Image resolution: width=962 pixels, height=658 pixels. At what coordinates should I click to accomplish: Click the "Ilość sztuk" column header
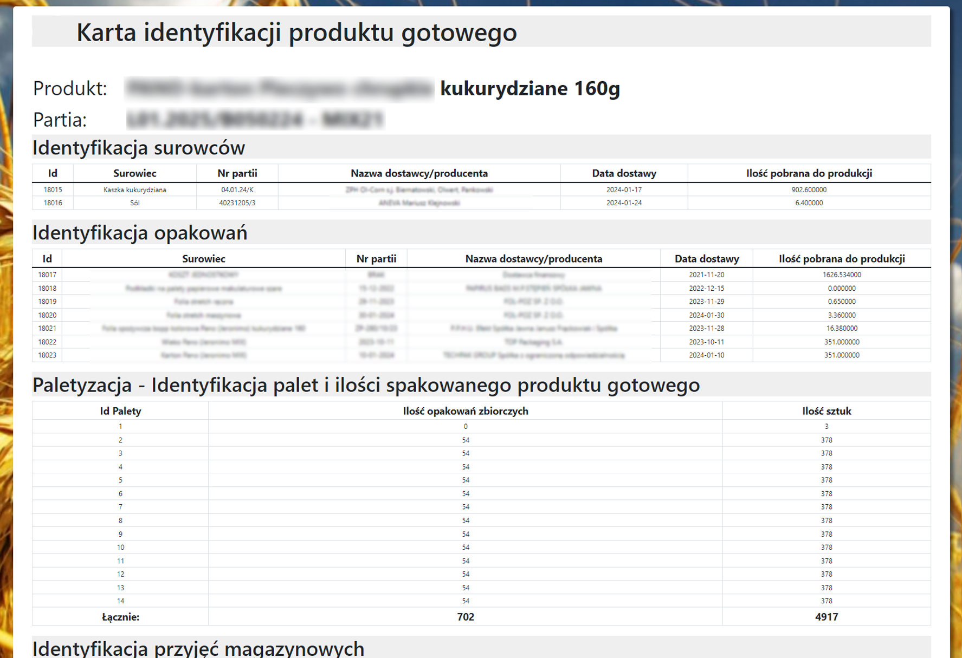pos(826,411)
